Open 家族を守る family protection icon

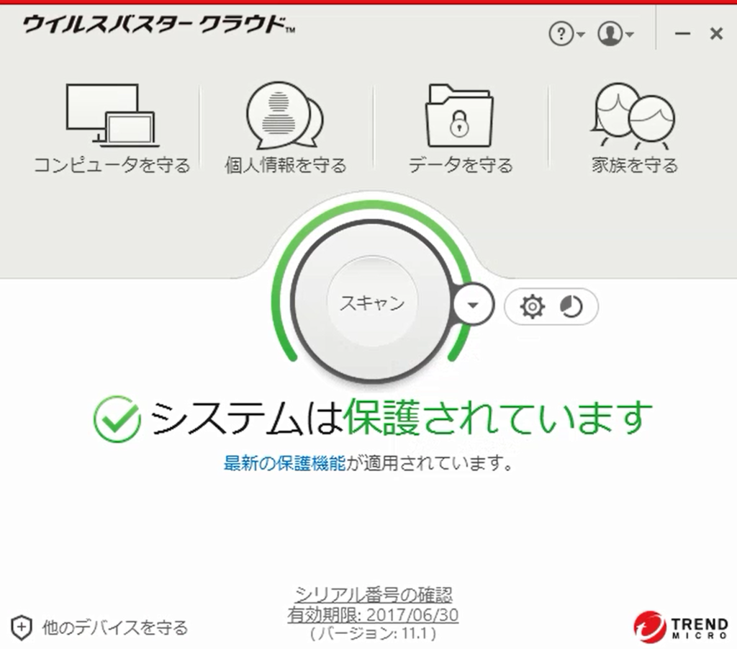coord(633,115)
